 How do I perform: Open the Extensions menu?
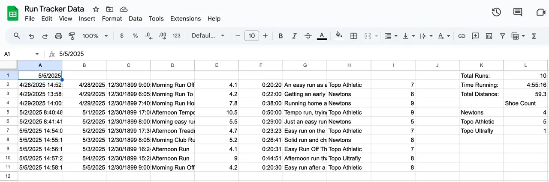186,19
